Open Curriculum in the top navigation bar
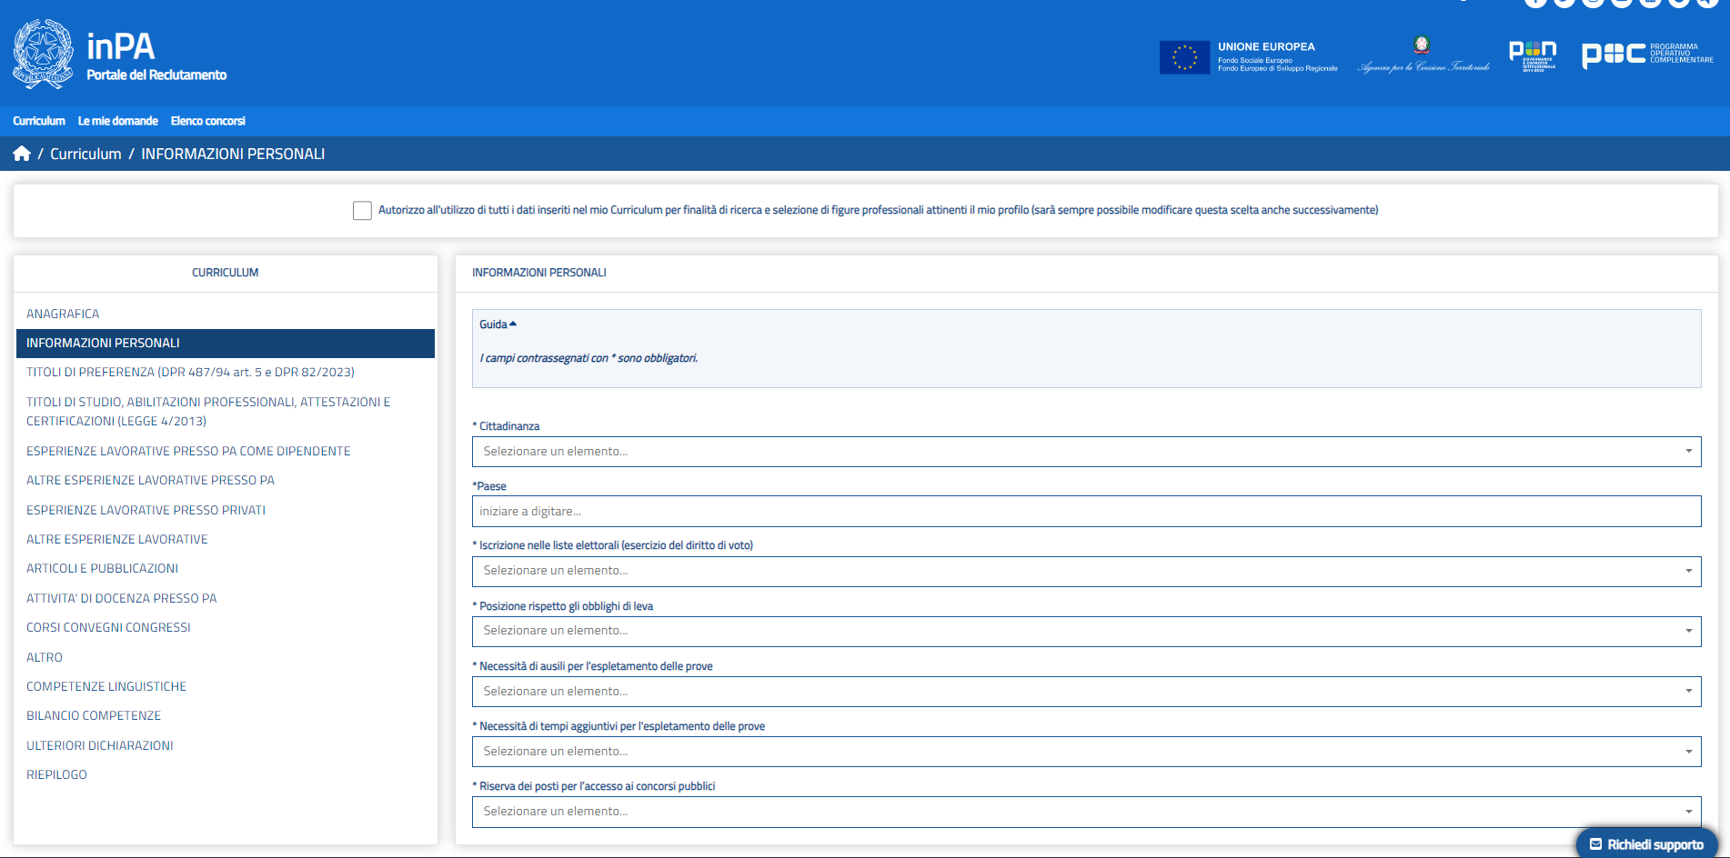Screen dimensions: 1730x858 click(x=39, y=121)
